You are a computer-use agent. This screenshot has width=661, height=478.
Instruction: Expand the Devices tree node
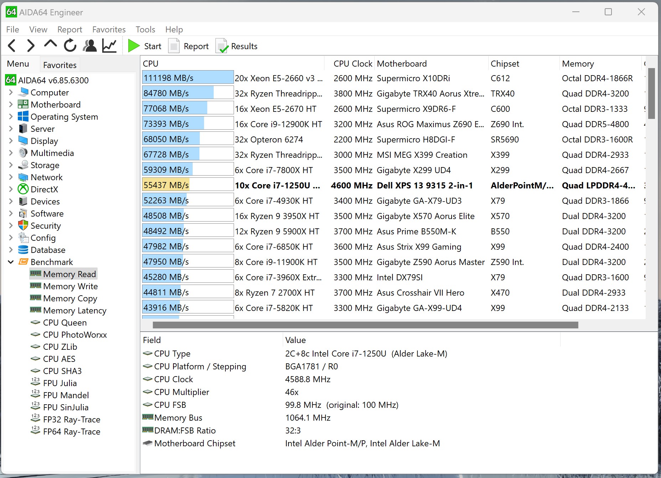pyautogui.click(x=11, y=201)
